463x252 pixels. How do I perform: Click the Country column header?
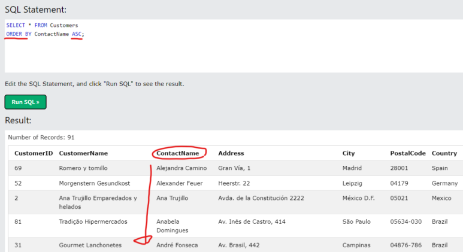click(444, 153)
